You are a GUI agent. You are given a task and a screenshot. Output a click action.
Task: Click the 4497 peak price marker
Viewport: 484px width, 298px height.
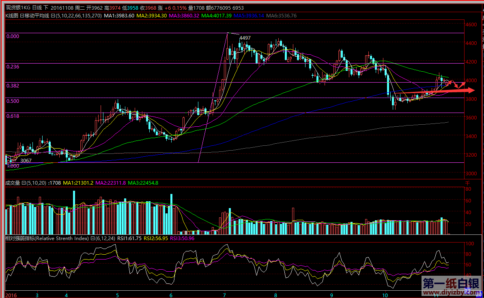click(245, 38)
